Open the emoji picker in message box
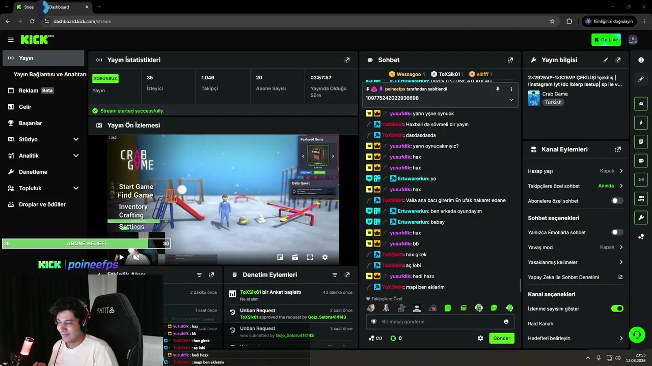 click(x=506, y=322)
